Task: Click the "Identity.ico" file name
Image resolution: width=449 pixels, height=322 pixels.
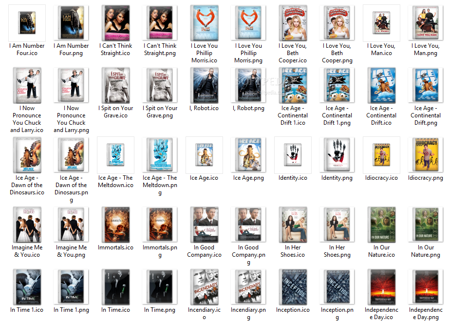Action: 293,178
